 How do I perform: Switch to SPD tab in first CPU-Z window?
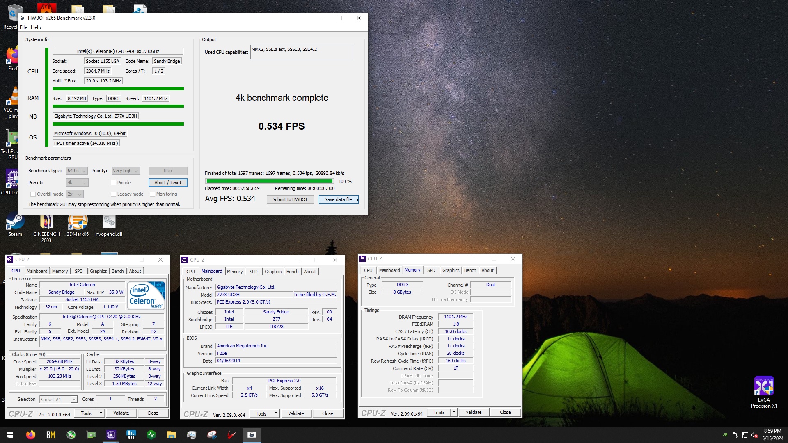[78, 272]
